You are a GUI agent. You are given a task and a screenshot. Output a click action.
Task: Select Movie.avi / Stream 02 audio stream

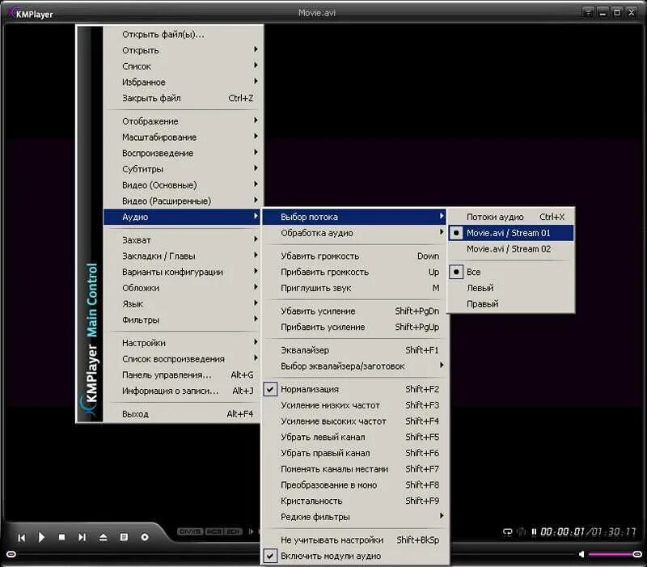coord(511,249)
